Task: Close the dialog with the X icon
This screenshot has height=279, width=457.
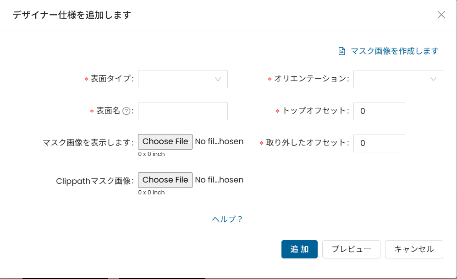Action: (441, 15)
